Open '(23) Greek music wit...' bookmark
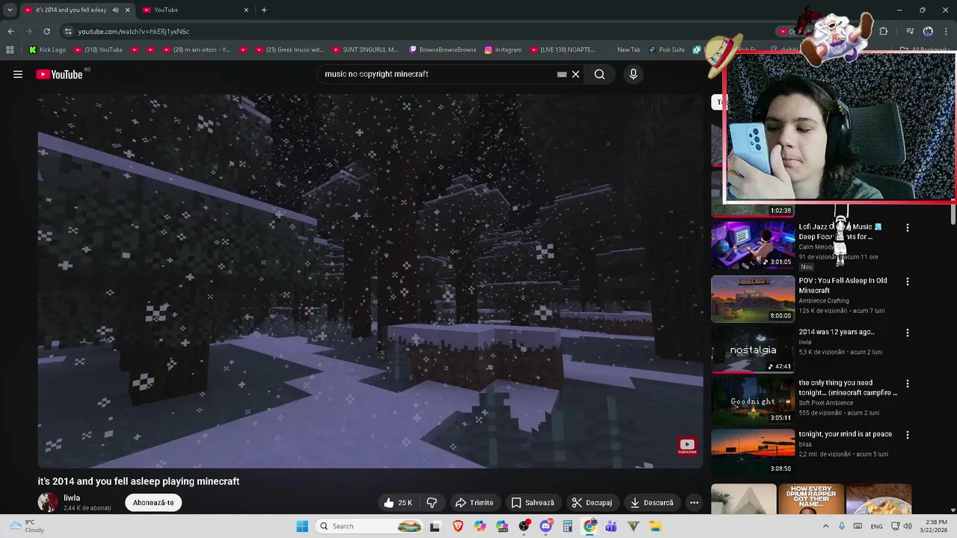Viewport: 957px width, 538px height. click(x=289, y=50)
